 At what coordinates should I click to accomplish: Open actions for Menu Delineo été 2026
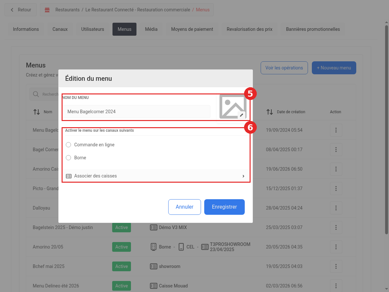(336, 286)
